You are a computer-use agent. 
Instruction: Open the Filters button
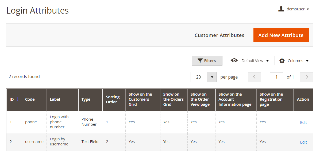[207, 61]
